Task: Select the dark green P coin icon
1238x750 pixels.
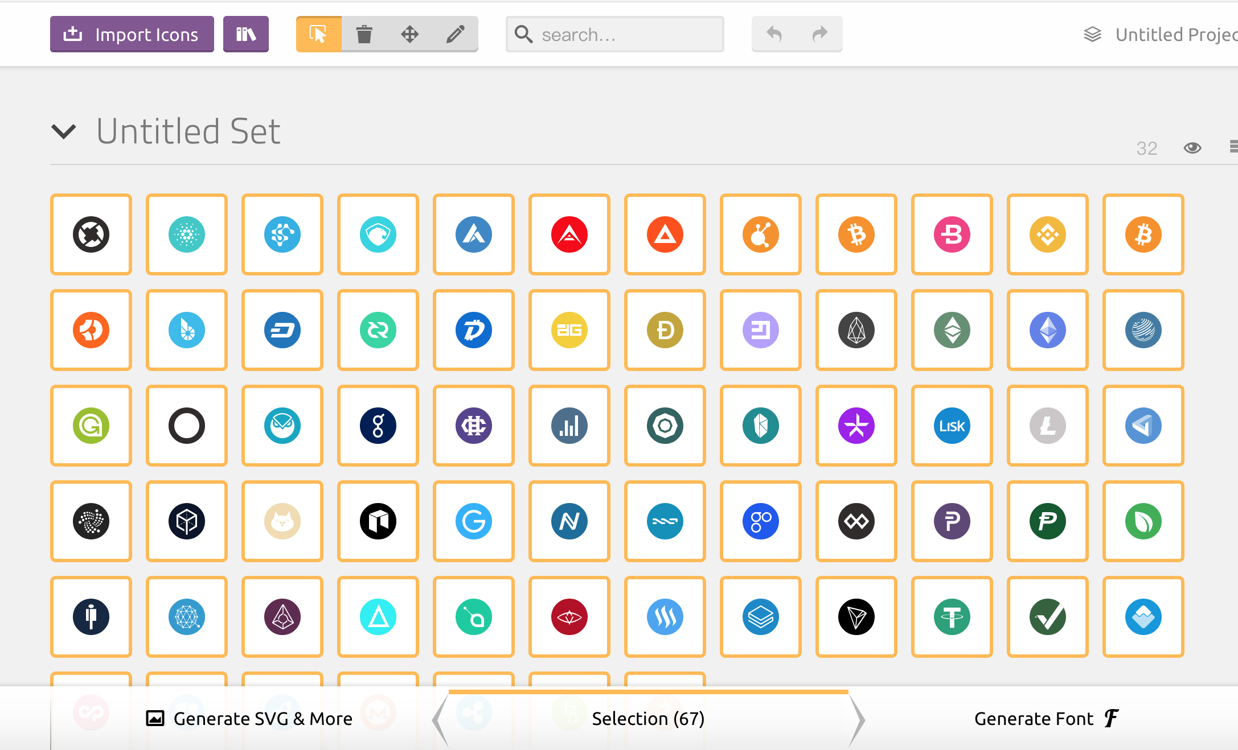Action: pyautogui.click(x=1048, y=521)
